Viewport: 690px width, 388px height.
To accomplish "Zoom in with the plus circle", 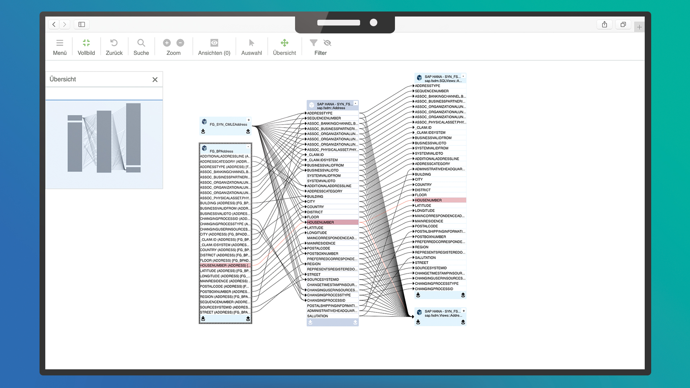I will (167, 43).
